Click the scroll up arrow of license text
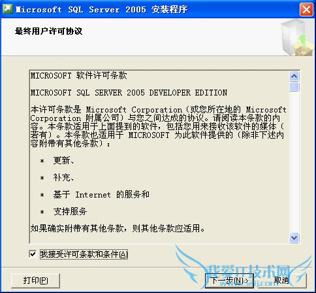 [294, 76]
